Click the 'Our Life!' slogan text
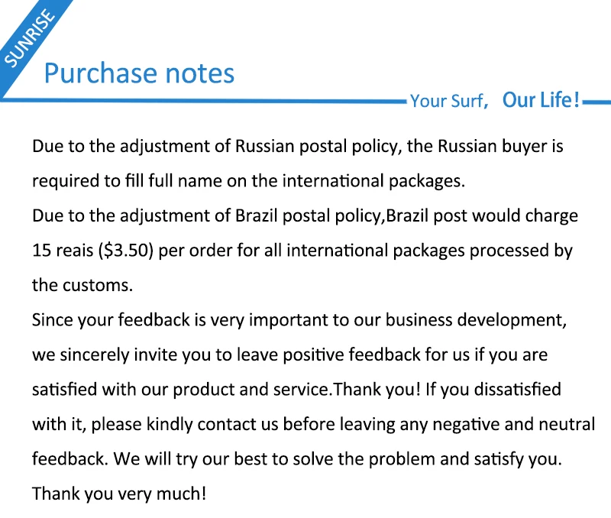Screen dimensions: 611x518 coord(541,100)
